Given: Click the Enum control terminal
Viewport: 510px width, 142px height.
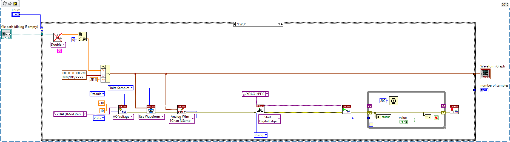Looking at the screenshot, I should pyautogui.click(x=16, y=14).
